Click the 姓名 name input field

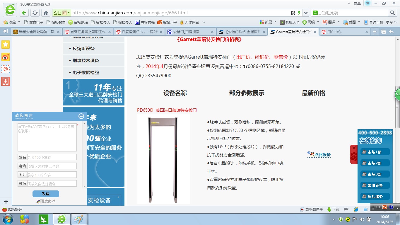click(x=52, y=157)
